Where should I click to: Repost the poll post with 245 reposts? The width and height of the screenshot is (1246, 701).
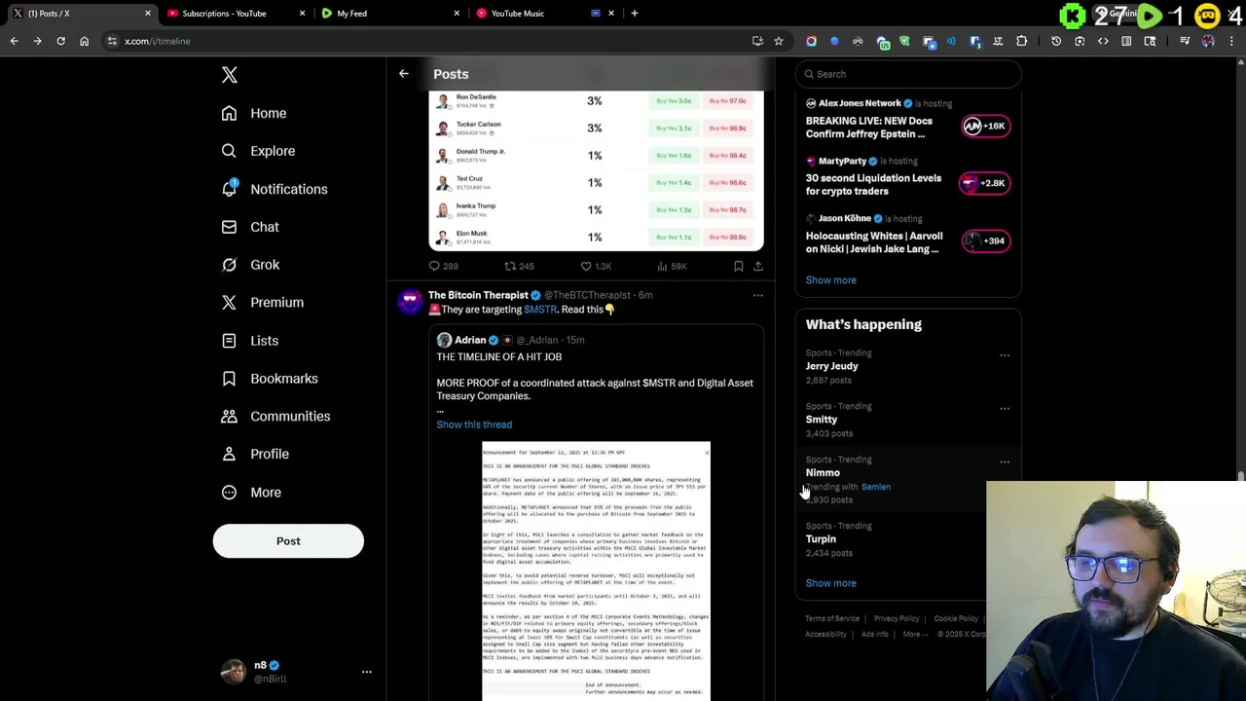click(x=519, y=266)
